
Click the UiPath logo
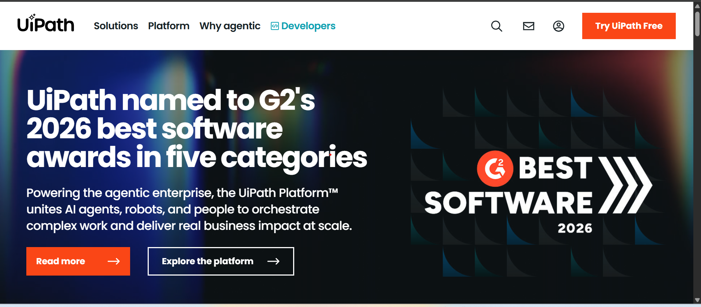click(x=46, y=23)
